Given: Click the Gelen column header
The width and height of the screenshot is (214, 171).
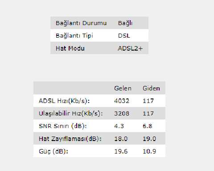Looking at the screenshot, I should pos(123,88).
